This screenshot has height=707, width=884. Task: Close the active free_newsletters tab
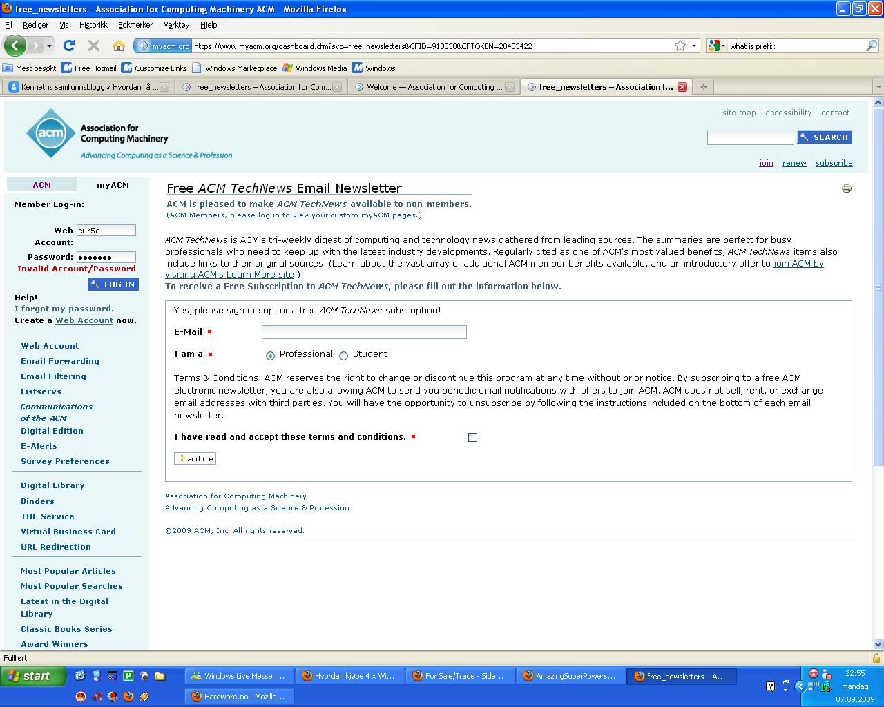click(682, 87)
